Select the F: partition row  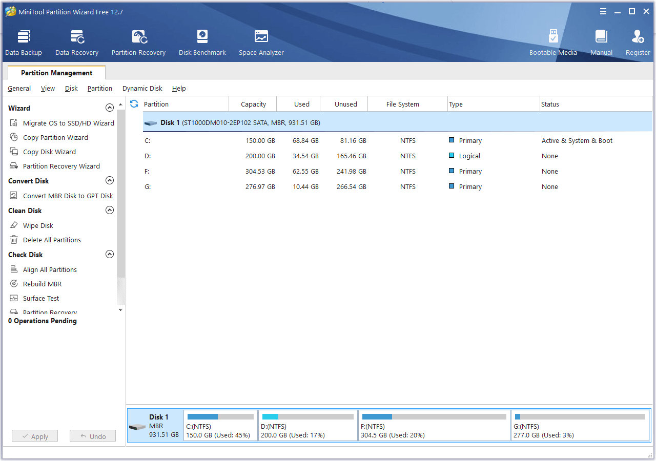click(x=397, y=171)
